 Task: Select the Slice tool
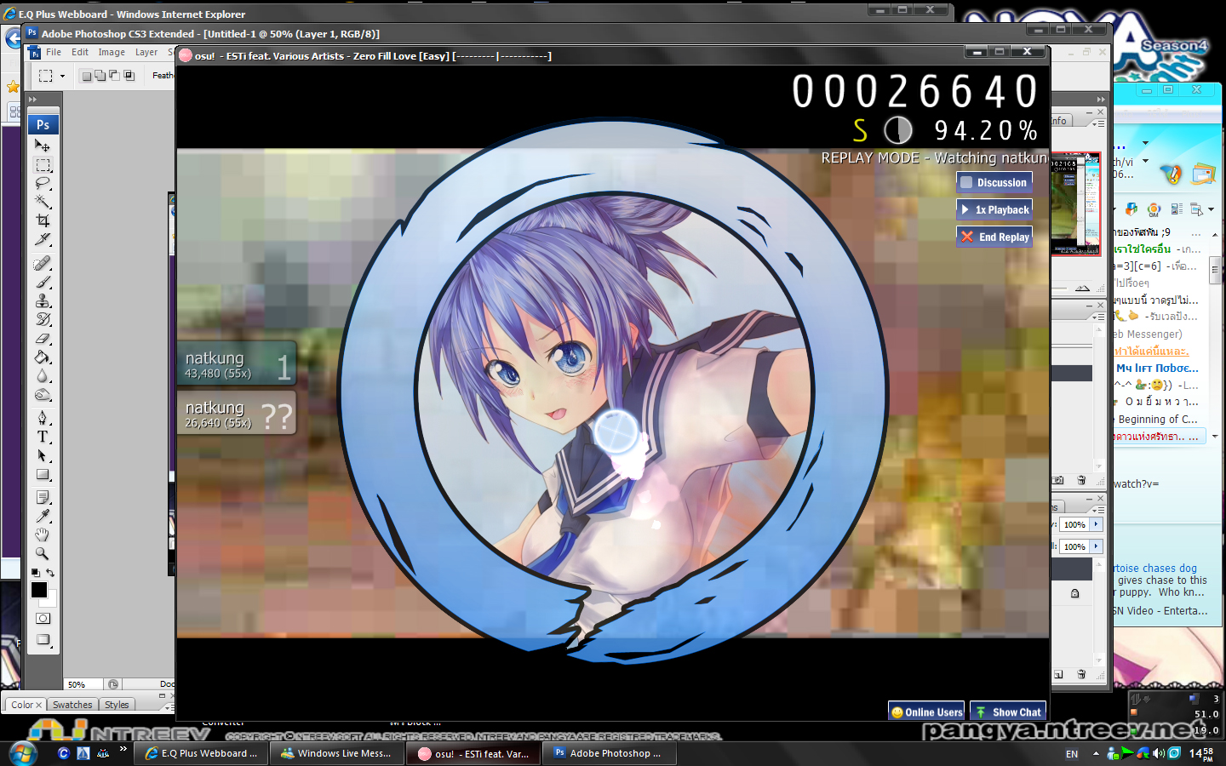click(43, 239)
